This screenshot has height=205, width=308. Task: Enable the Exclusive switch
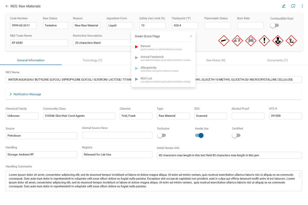[x=162, y=136]
